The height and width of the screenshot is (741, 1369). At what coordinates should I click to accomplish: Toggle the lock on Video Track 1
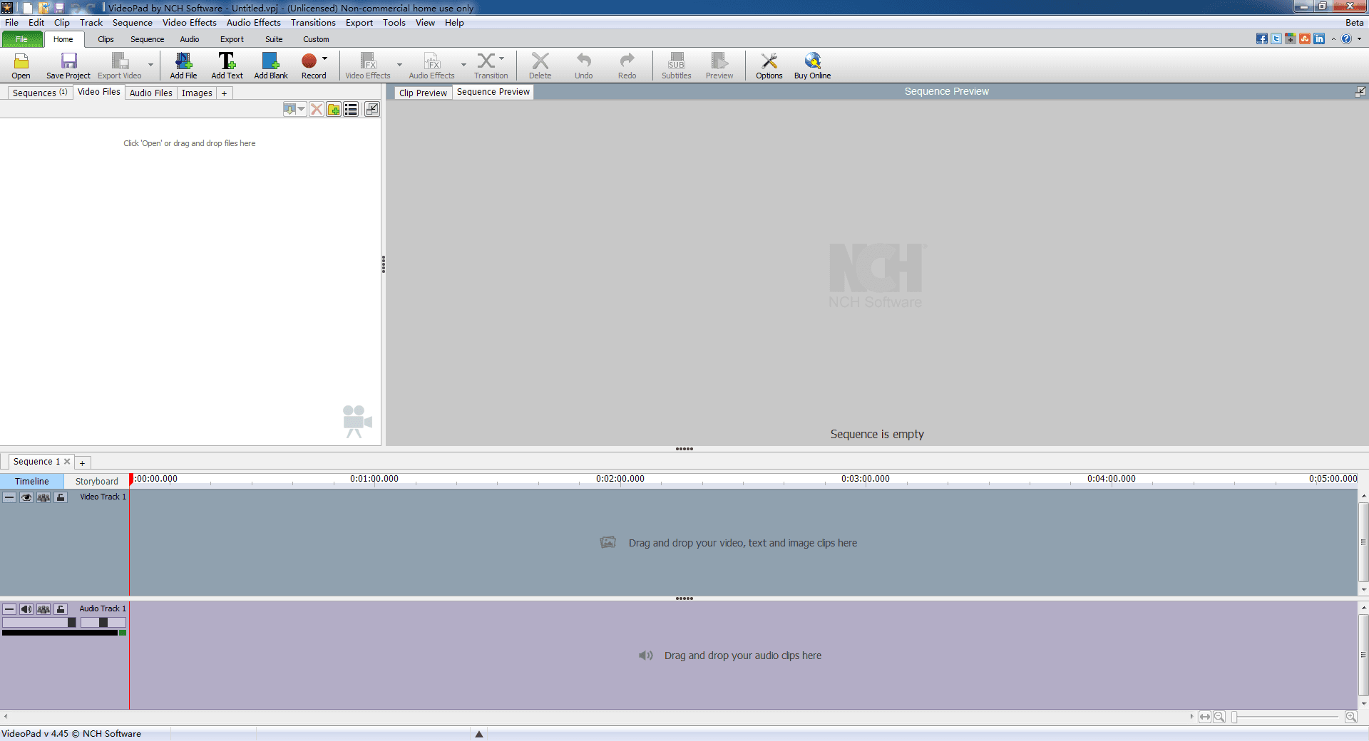tap(61, 497)
